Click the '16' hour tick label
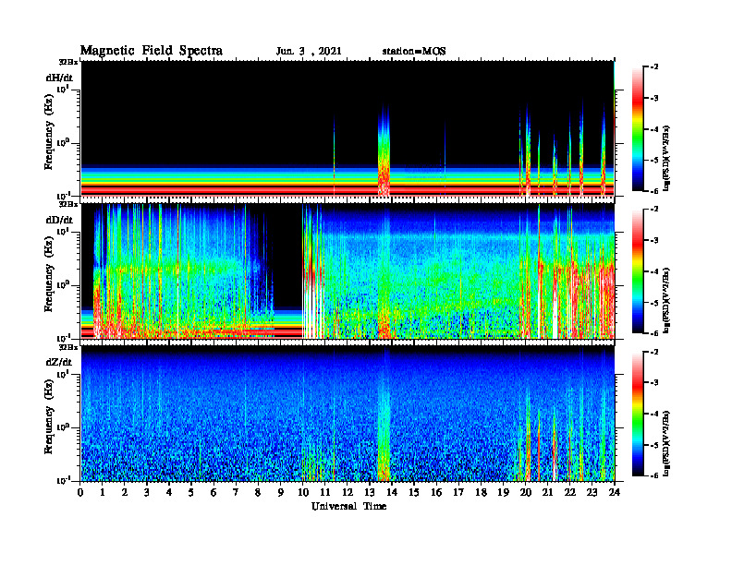The image size is (732, 565). [x=436, y=493]
